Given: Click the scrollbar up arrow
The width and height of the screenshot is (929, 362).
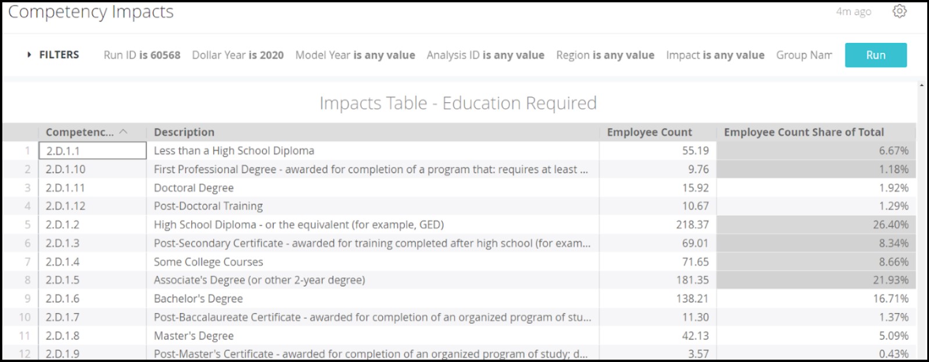Looking at the screenshot, I should [x=921, y=85].
